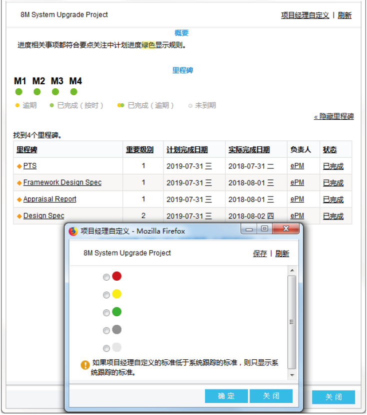The height and width of the screenshot is (415, 367).
Task: Click 刷新 link in the popup
Action: pos(282,254)
